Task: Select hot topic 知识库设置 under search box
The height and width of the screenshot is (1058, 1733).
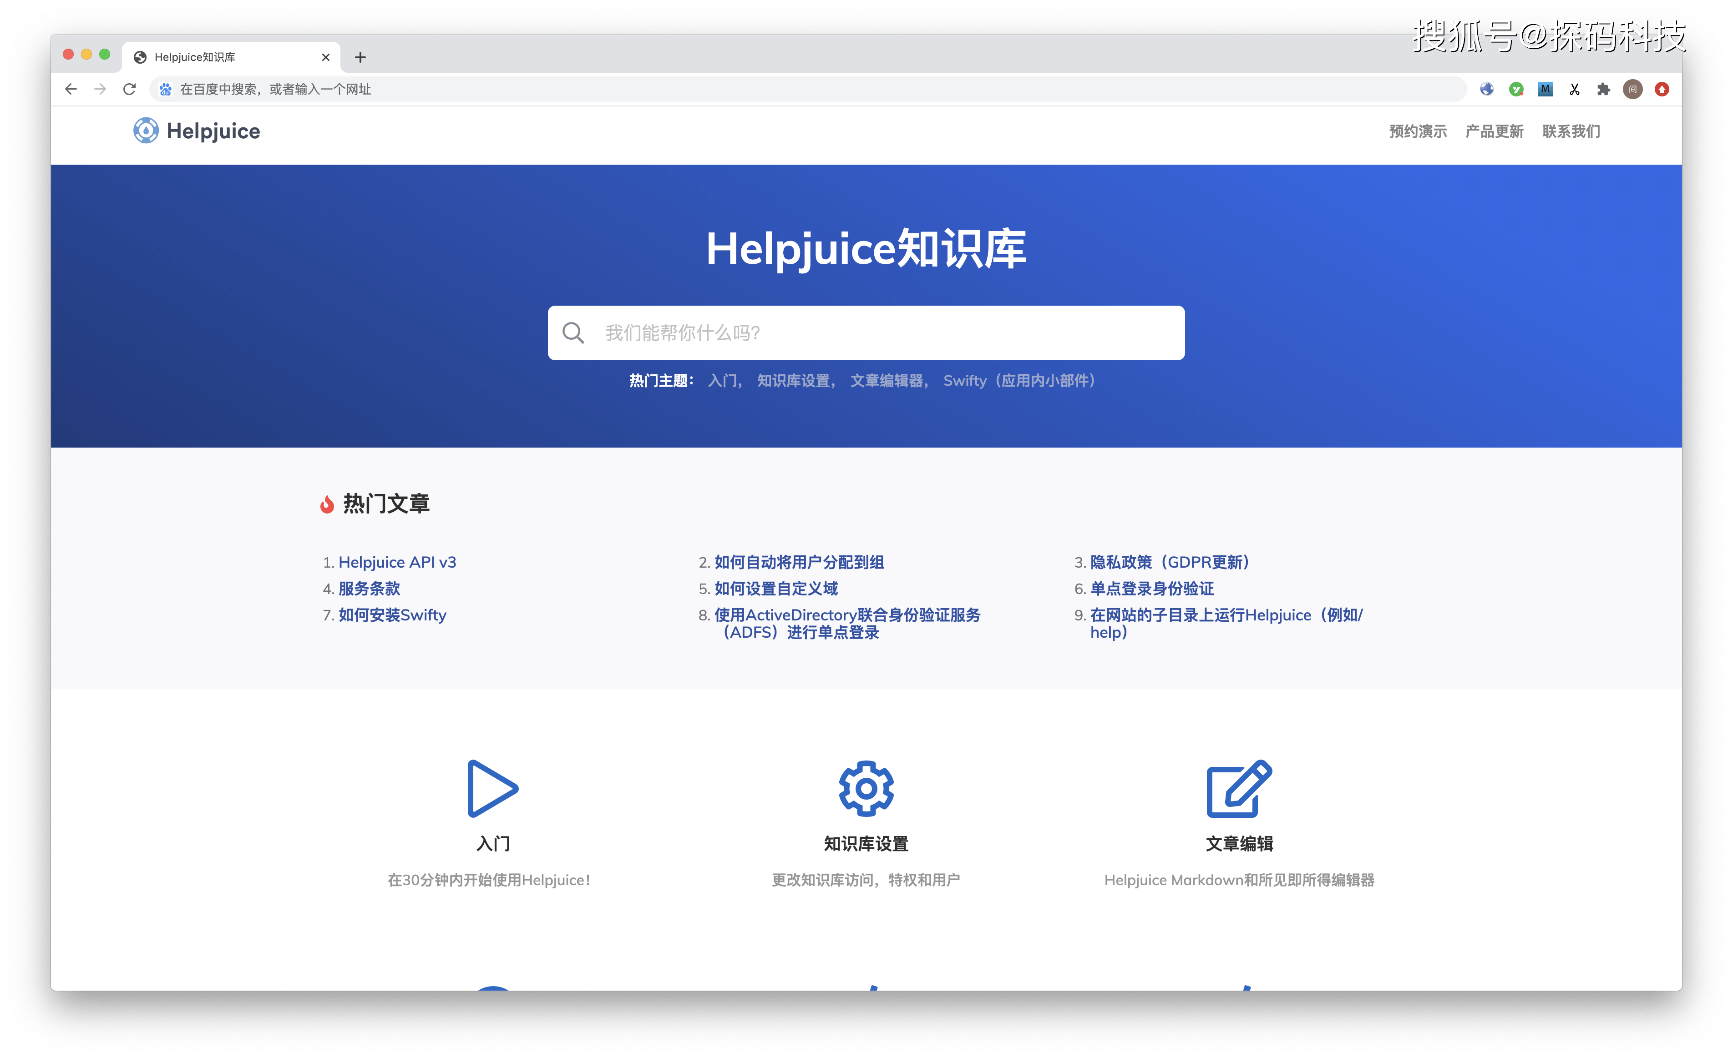Action: (793, 381)
